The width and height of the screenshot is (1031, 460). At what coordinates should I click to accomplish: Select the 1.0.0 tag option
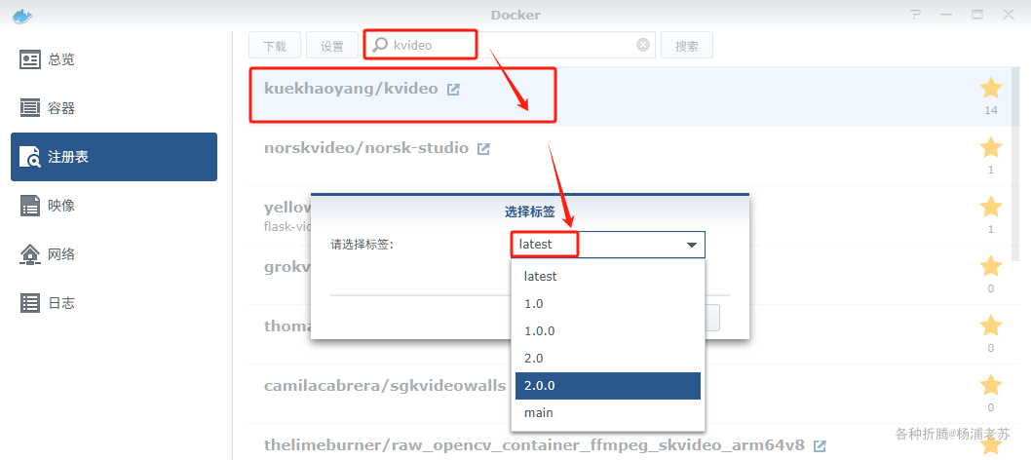(607, 331)
